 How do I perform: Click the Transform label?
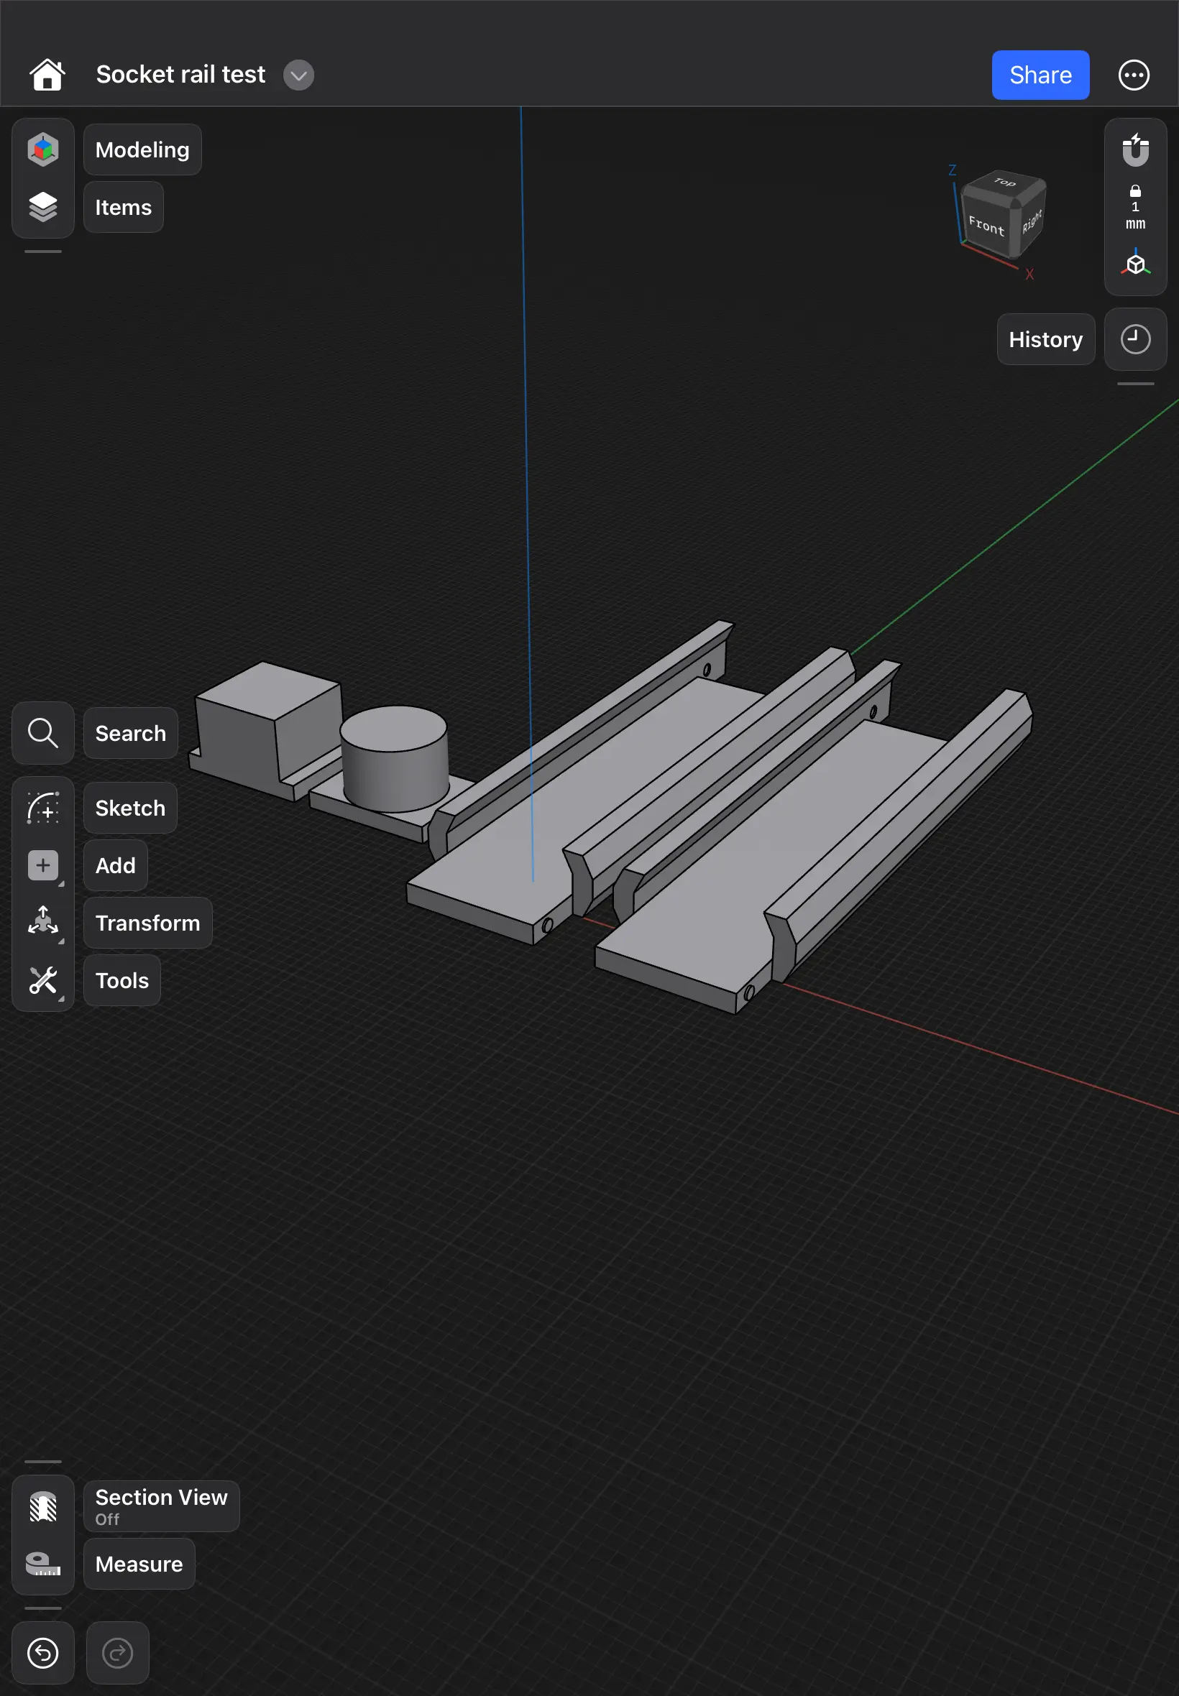[148, 923]
